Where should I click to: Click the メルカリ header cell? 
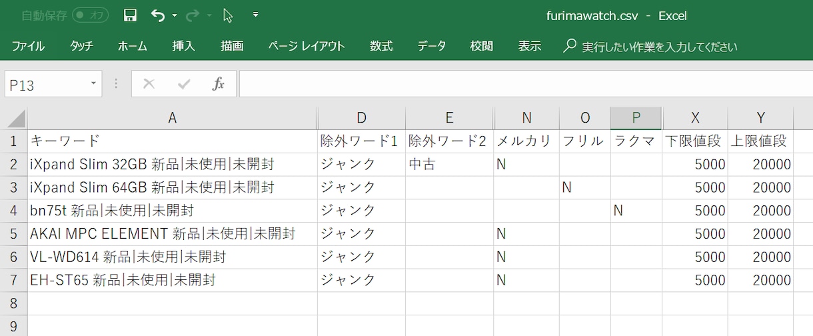[526, 141]
